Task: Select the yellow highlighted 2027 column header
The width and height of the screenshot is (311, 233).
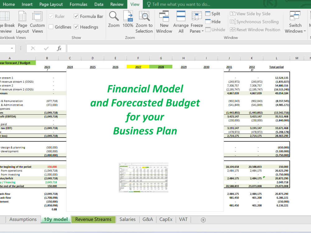Action: click(x=138, y=66)
